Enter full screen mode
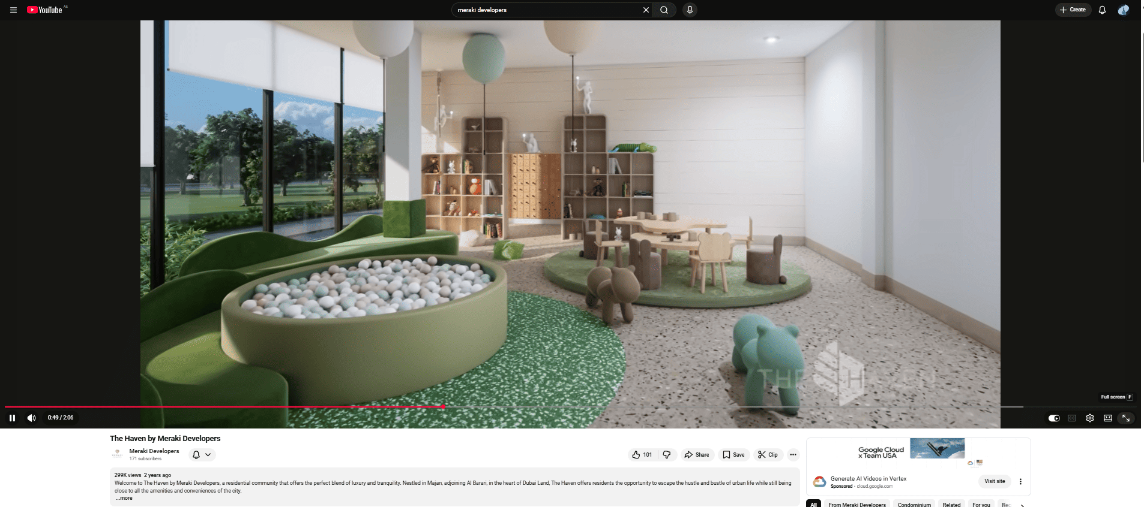 [x=1126, y=418]
